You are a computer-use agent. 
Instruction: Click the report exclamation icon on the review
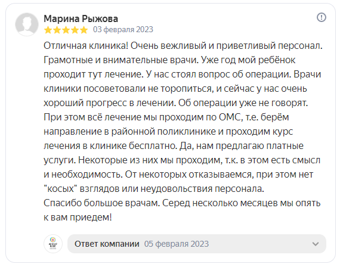[322, 17]
